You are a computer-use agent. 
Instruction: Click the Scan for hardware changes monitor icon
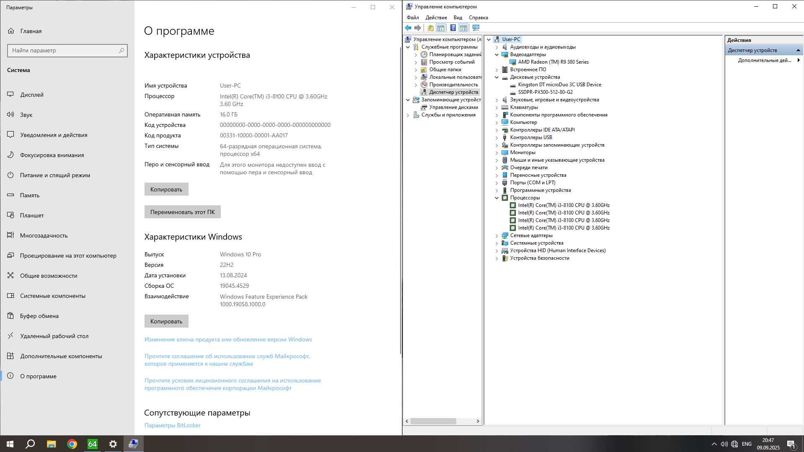(476, 28)
